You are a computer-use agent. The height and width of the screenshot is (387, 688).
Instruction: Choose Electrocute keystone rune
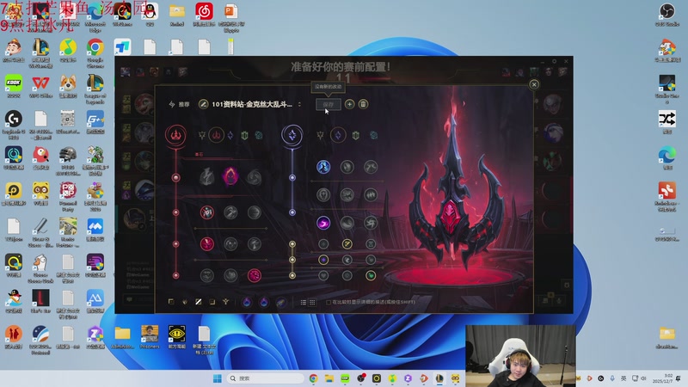[206, 177]
